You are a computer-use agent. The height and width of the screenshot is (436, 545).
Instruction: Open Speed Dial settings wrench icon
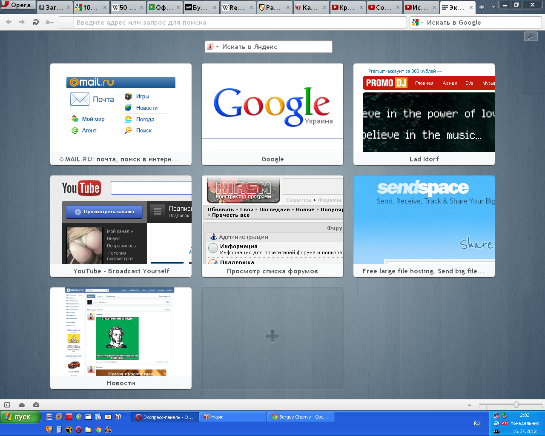pos(531,36)
